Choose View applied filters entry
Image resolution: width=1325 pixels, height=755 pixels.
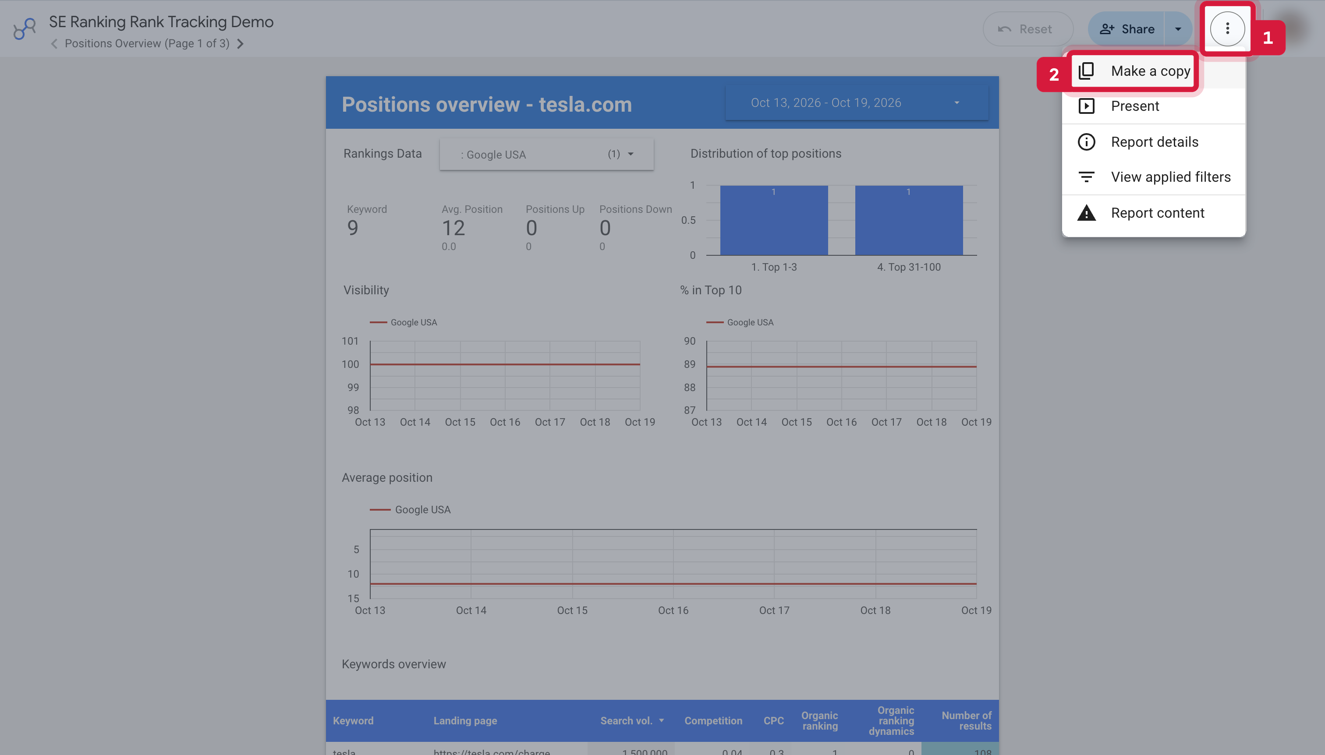click(x=1154, y=177)
